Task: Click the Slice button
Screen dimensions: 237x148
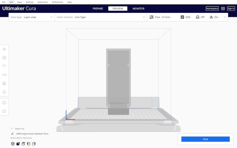Action: [x=205, y=139]
